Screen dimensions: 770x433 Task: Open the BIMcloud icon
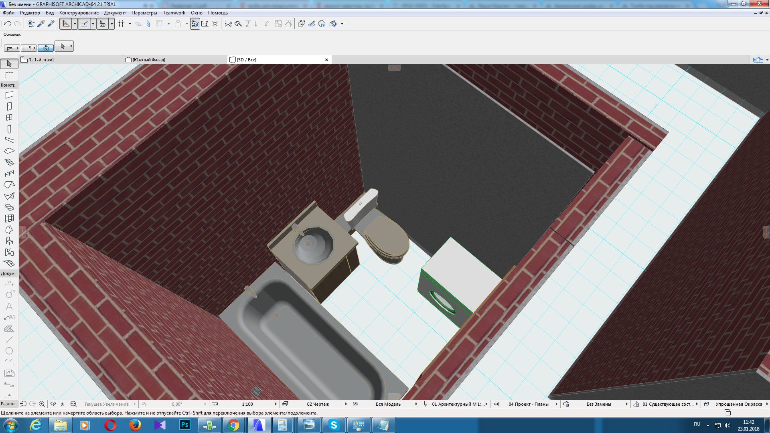[322, 24]
